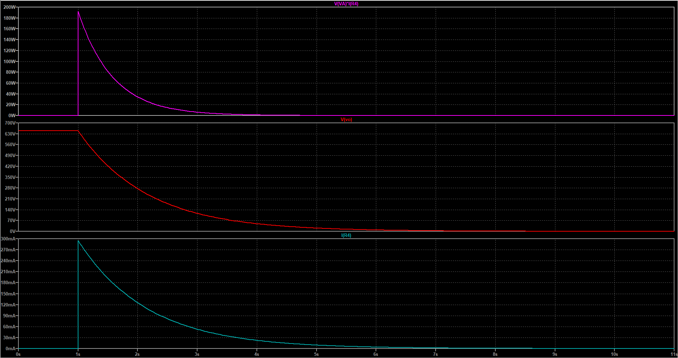Click the 200W axis label in top pane
Screen dimensions: 678x358
(10, 7)
